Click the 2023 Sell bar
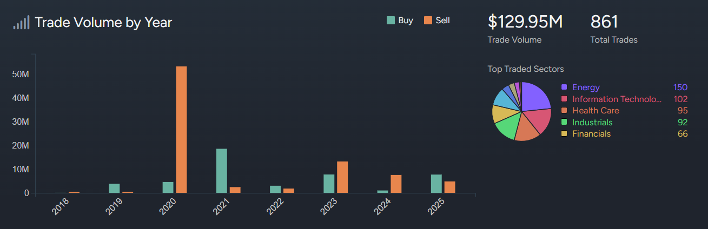Screen dimensions: 708x229 (x=342, y=177)
